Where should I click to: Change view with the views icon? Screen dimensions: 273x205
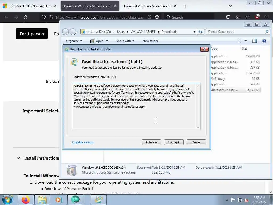tap(240, 41)
